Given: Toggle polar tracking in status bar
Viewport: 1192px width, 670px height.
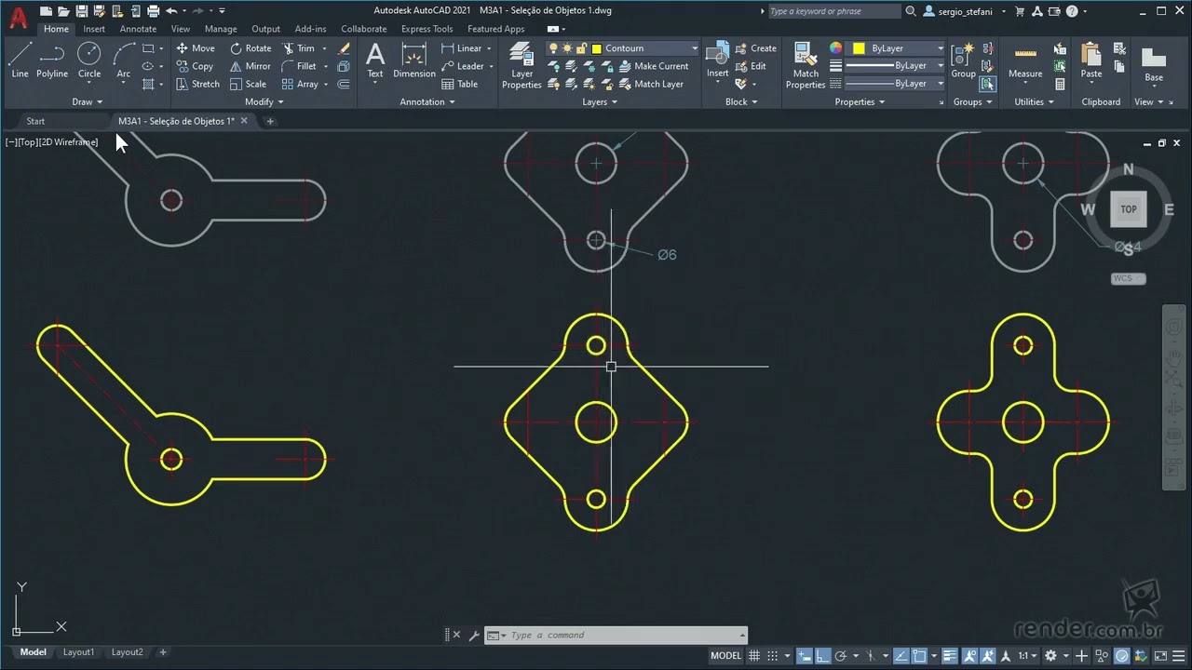Looking at the screenshot, I should pos(840,656).
